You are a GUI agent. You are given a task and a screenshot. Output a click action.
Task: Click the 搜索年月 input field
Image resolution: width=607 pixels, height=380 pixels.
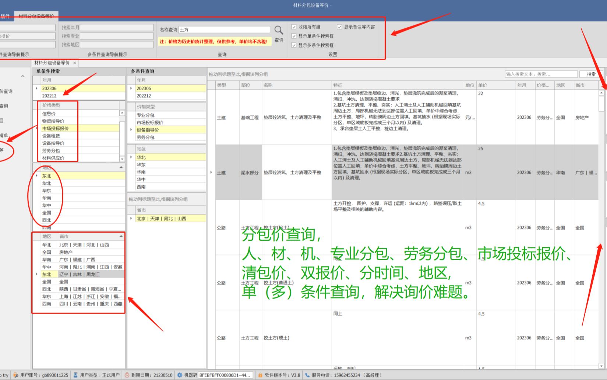[x=117, y=28]
